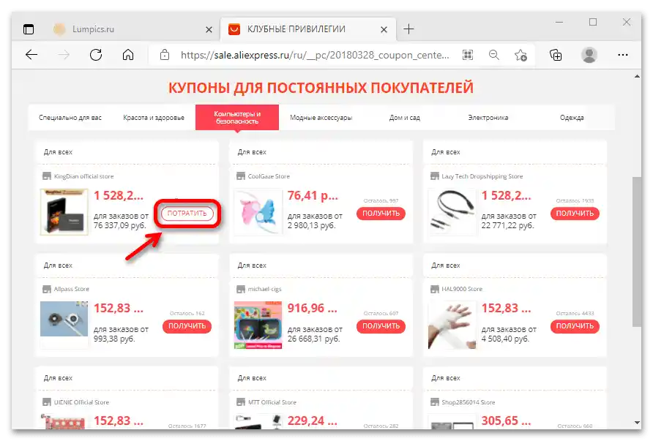The image size is (653, 441).
Task: Click ПОЛУЧИТЬ for CoolGaze Store coupon
Action: 381,214
